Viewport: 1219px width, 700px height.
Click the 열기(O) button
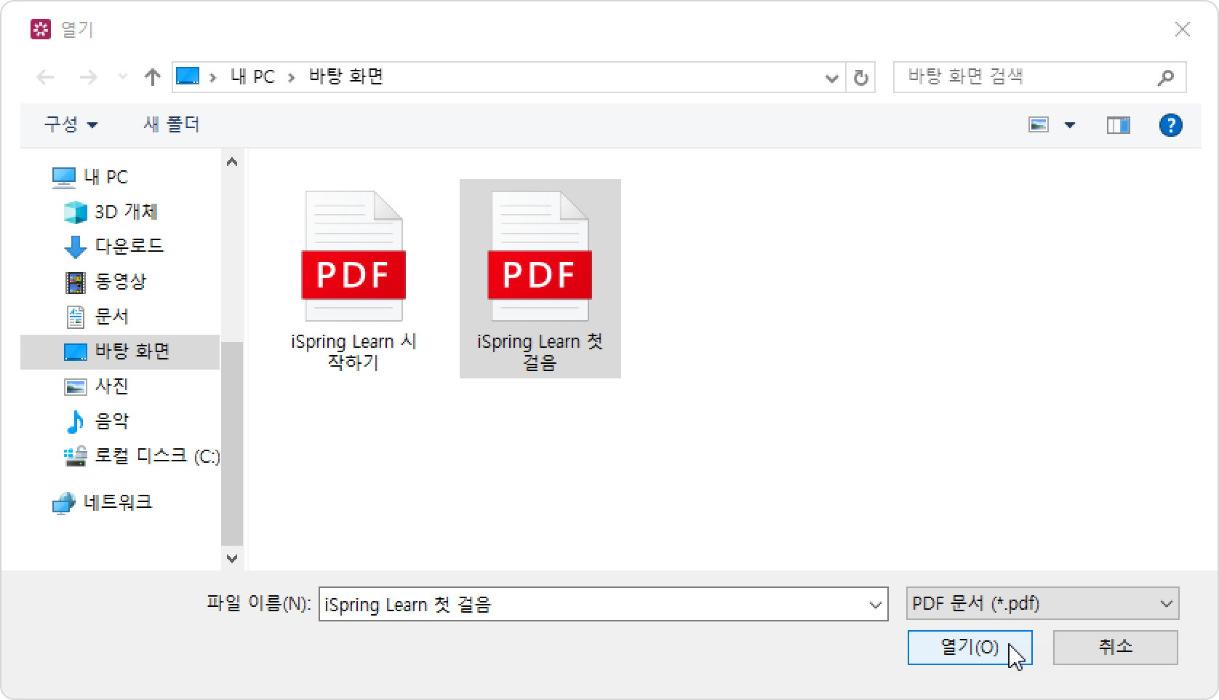[970, 647]
